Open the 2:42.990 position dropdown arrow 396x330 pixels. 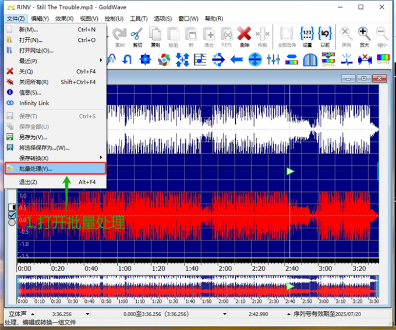288,314
